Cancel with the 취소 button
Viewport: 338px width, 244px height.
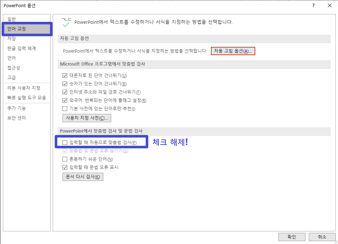pyautogui.click(x=322, y=237)
